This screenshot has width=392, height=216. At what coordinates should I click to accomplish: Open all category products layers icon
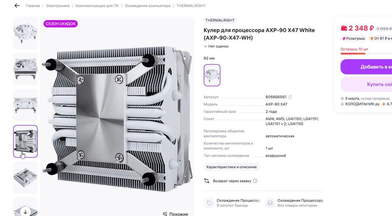tap(270, 203)
